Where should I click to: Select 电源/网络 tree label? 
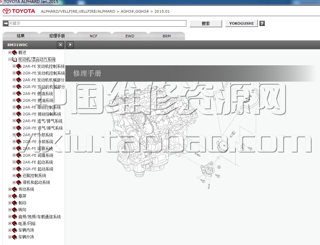[27, 224]
